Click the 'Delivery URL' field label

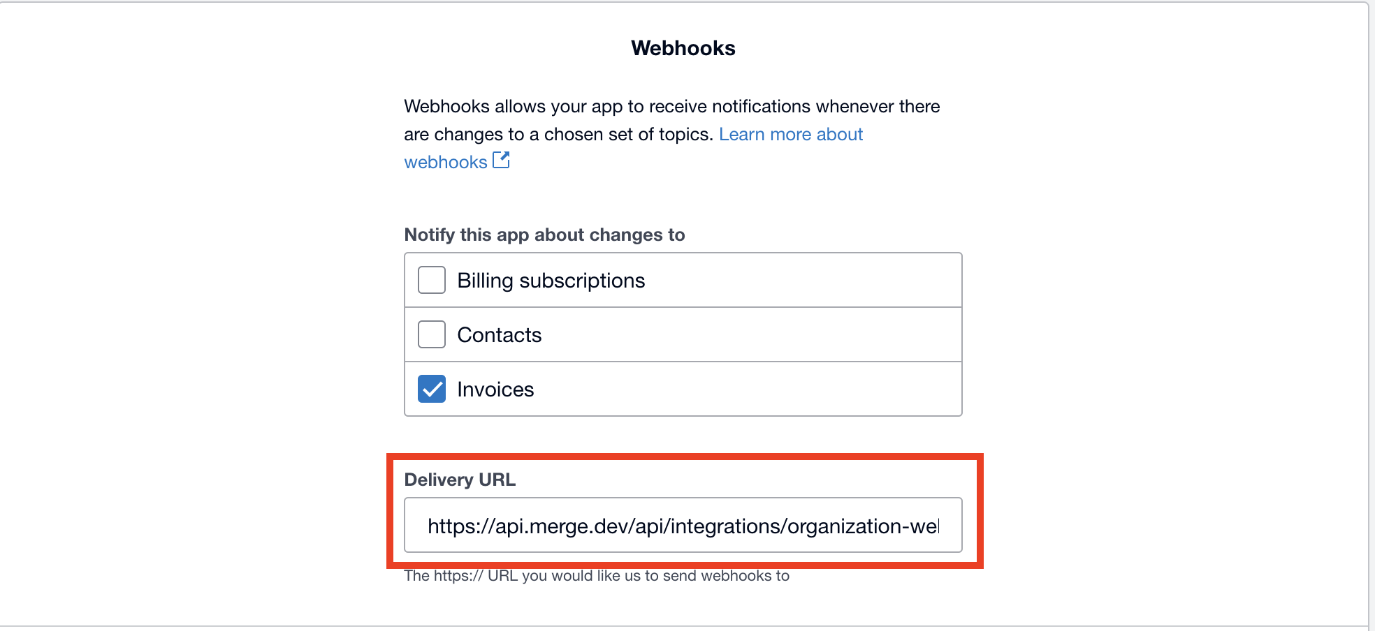click(x=460, y=480)
